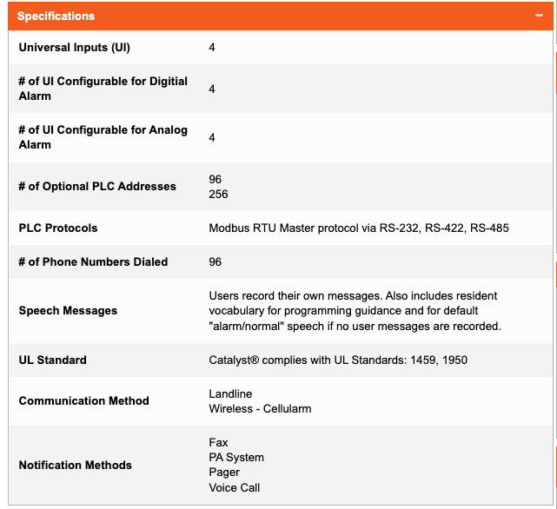This screenshot has width=557, height=509.
Task: Select the Wireless - Cellularm entry
Action: (260, 408)
